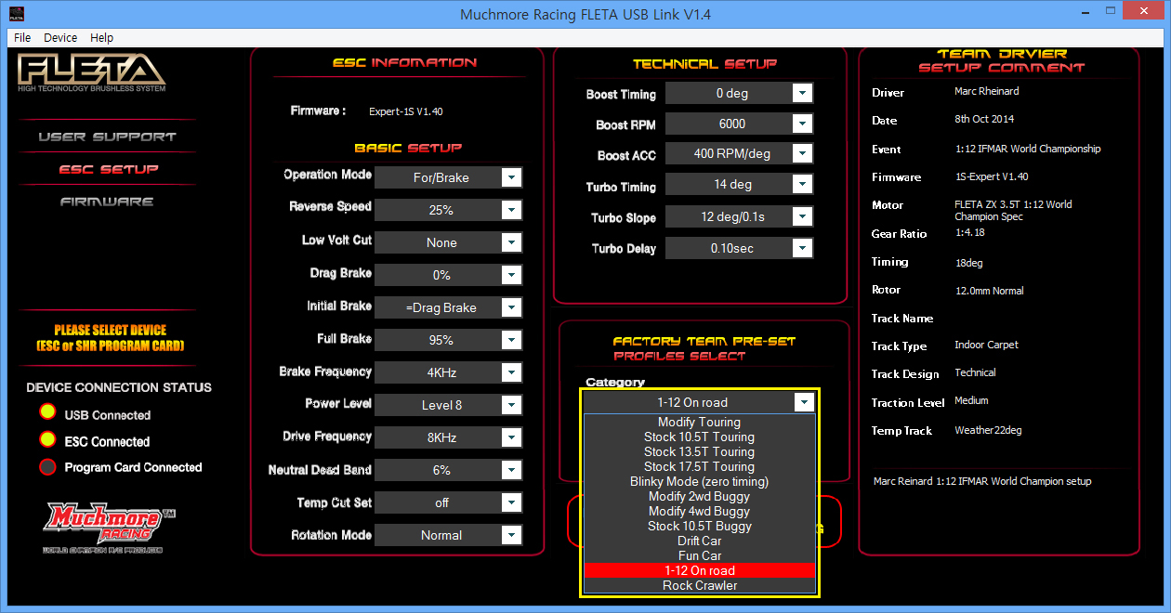Viewport: 1171px width, 613px height.
Task: Click Please Select Device notice
Action: pos(111,338)
